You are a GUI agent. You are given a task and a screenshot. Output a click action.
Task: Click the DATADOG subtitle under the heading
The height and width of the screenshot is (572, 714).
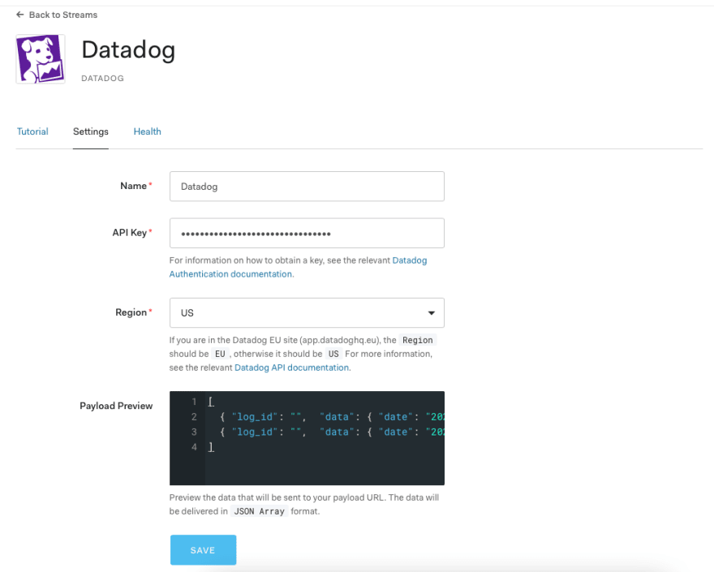[102, 79]
